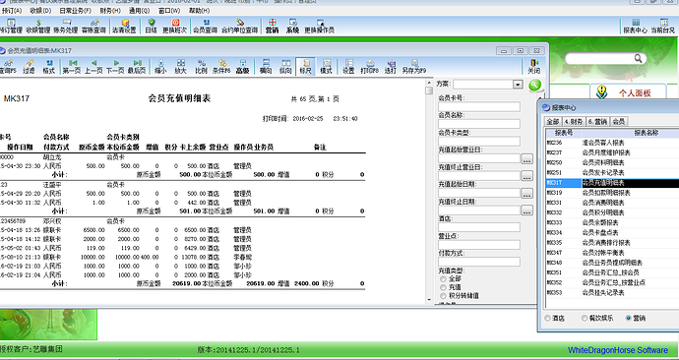This screenshot has height=360, width=679.
Task: Choose the 酒店 radio in 报表中心
Action: 548,318
